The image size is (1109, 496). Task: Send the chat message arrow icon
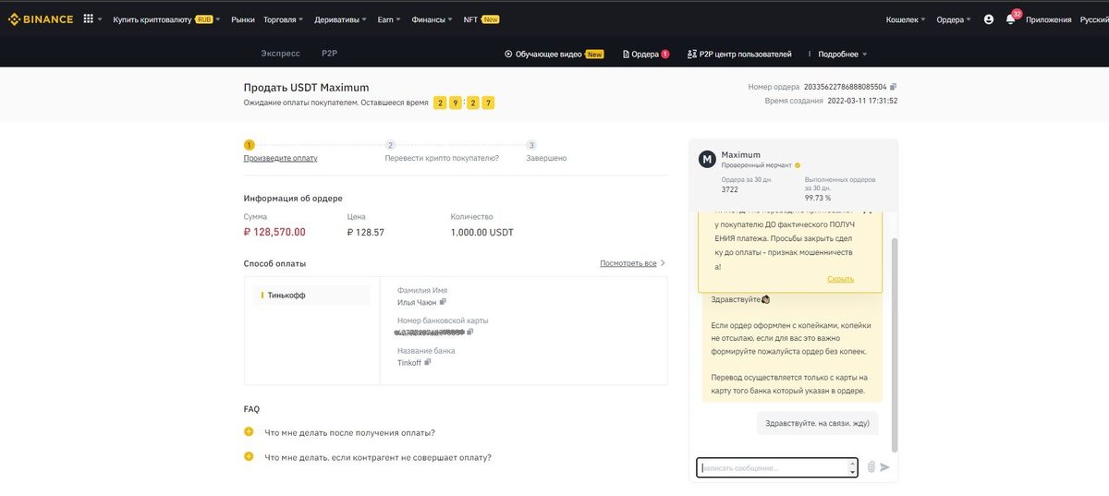point(885,467)
